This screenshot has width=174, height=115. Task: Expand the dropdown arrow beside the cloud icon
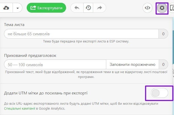click(17, 8)
